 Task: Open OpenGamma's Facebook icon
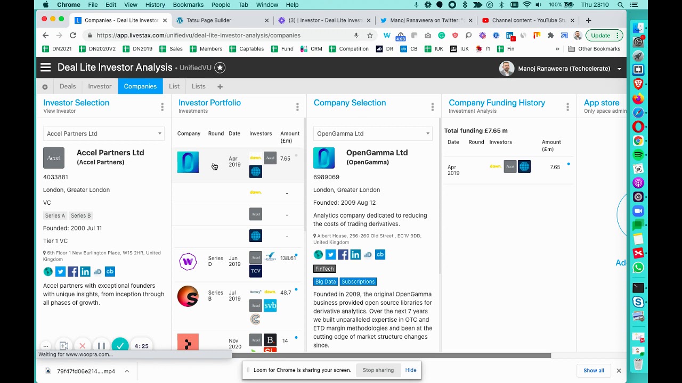(343, 255)
